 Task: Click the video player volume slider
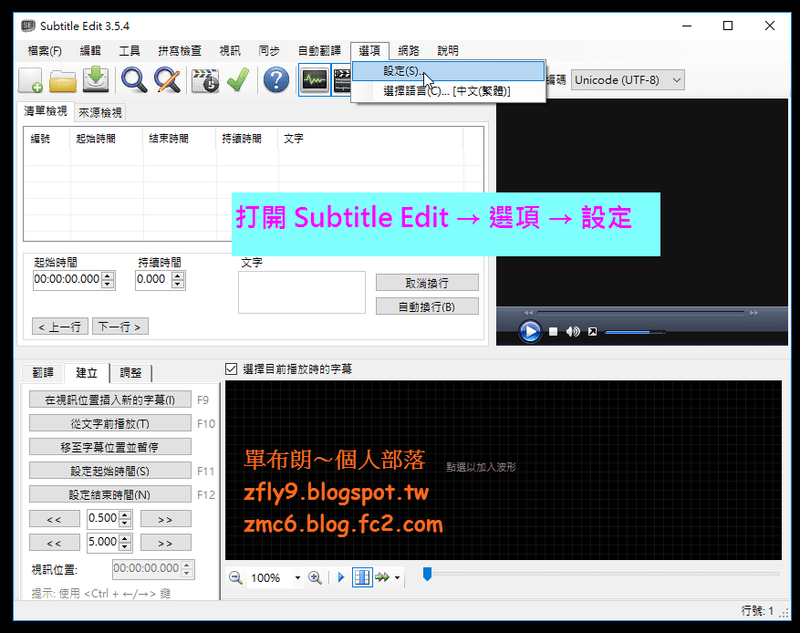[635, 332]
